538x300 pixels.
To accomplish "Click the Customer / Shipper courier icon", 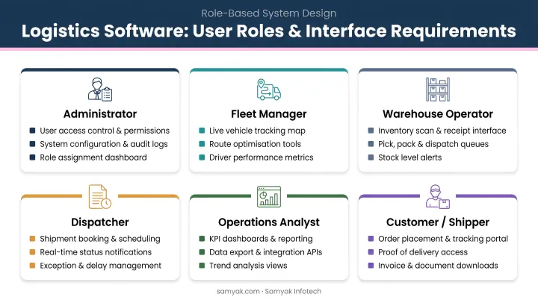I will [x=438, y=196].
